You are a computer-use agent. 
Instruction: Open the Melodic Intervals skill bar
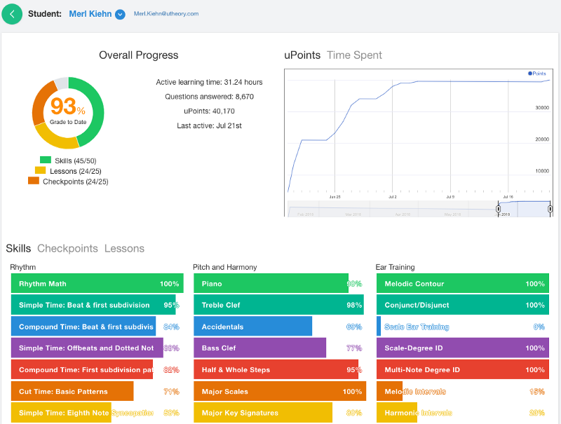coord(463,391)
